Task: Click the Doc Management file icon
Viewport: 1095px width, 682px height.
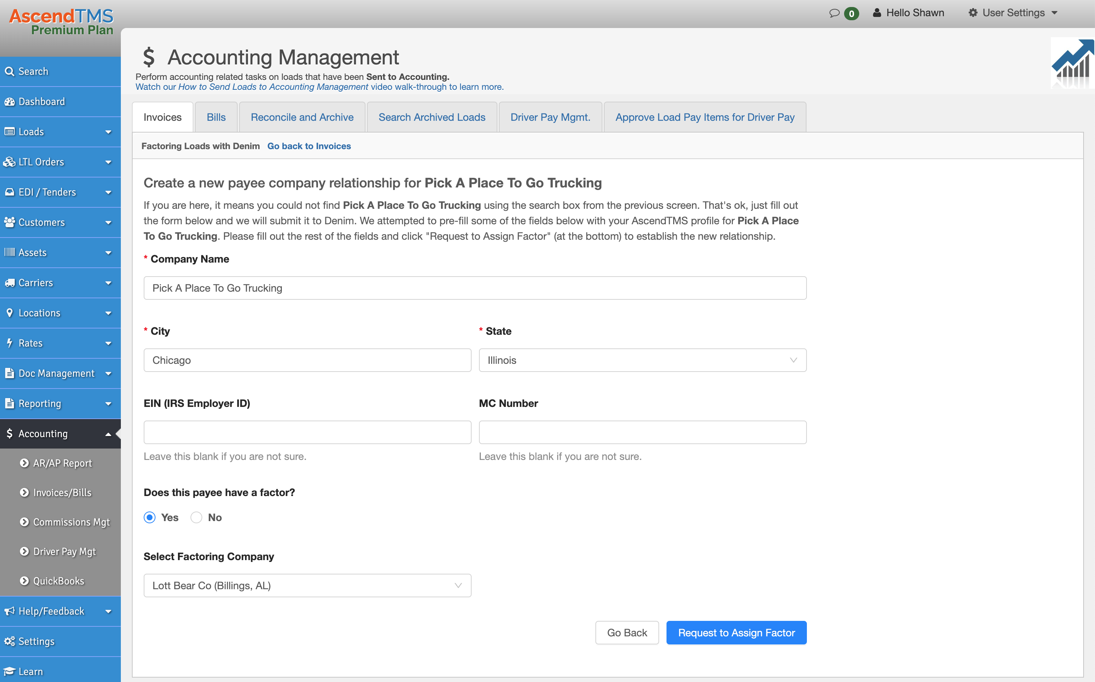Action: click(x=10, y=373)
